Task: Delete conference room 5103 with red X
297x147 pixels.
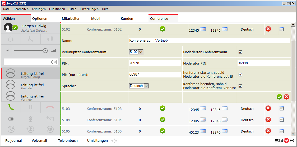Action: point(268,108)
